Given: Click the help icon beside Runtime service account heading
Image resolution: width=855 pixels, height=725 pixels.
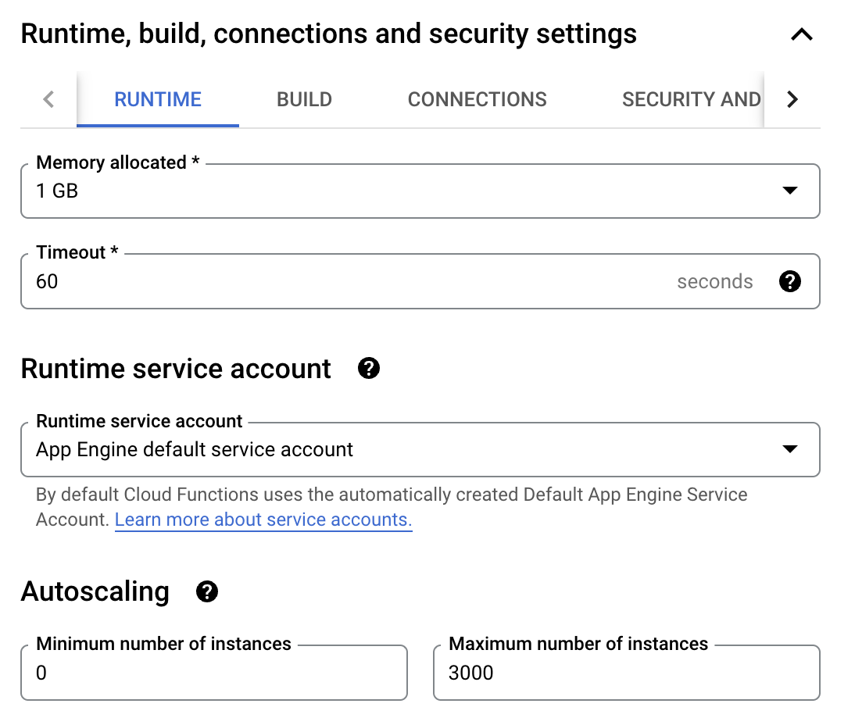Looking at the screenshot, I should click(x=368, y=369).
